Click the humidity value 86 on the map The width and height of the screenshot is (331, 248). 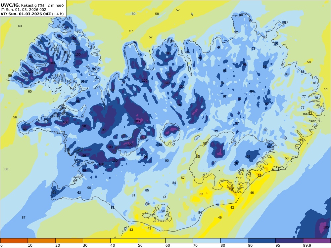pyautogui.click(x=148, y=204)
